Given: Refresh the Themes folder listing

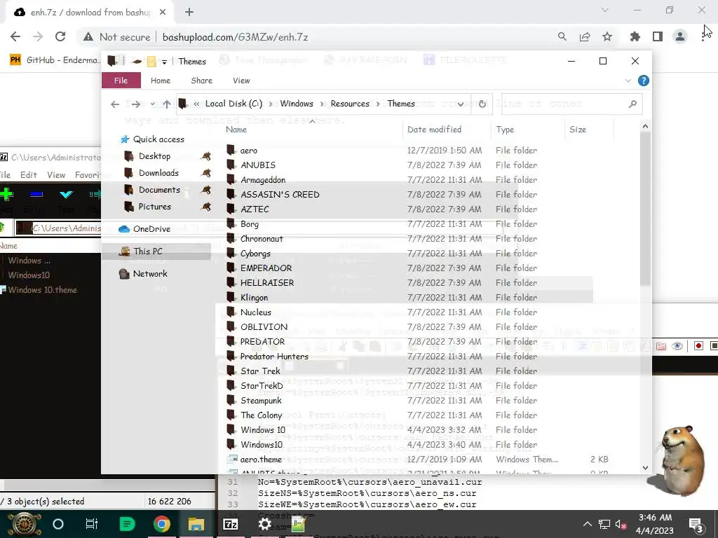Looking at the screenshot, I should pos(482,104).
